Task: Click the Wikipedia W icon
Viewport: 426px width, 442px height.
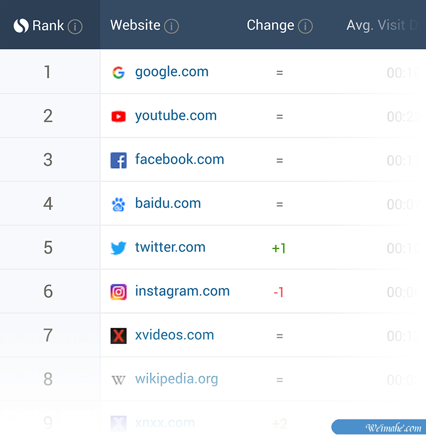Action: pos(118,379)
